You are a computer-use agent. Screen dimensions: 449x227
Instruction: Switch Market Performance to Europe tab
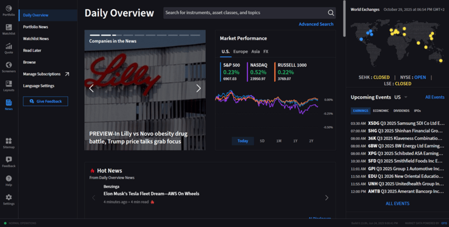(240, 51)
